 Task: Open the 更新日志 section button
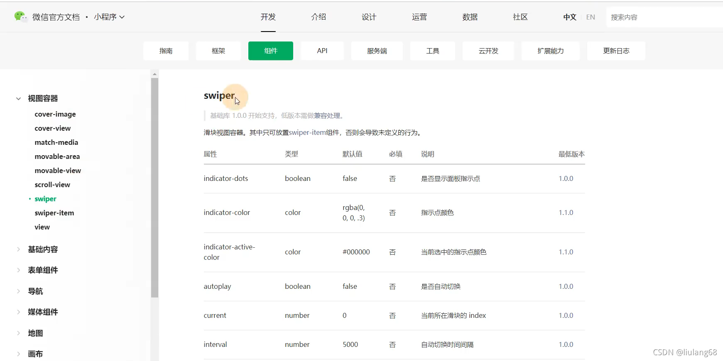[616, 51]
